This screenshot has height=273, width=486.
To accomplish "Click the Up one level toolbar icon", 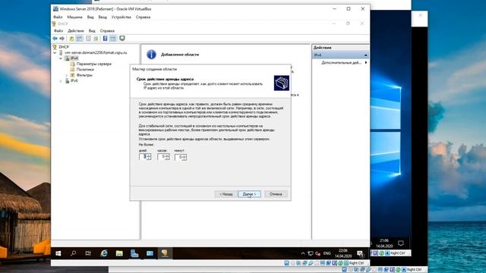I will click(x=71, y=39).
